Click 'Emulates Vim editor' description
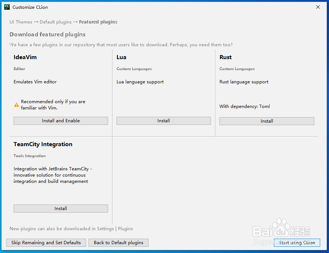The image size is (329, 253). click(35, 82)
